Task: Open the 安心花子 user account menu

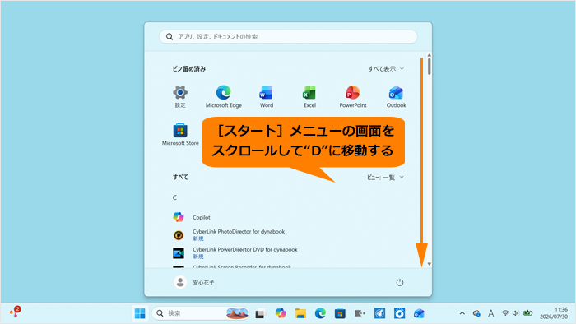Action: click(x=194, y=282)
